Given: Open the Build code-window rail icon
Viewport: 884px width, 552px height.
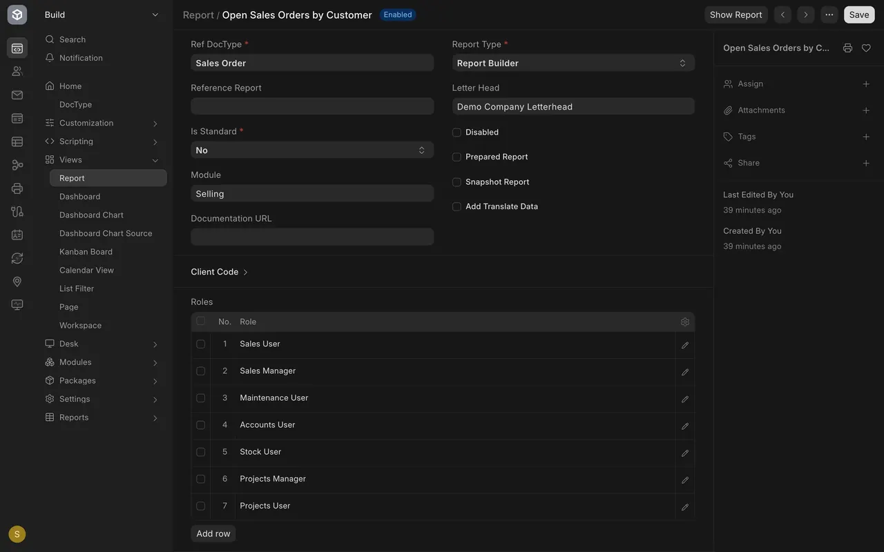Looking at the screenshot, I should pyautogui.click(x=17, y=48).
